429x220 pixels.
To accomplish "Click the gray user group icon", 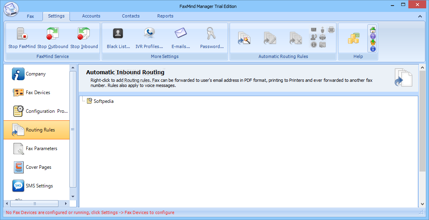I will tap(323, 37).
